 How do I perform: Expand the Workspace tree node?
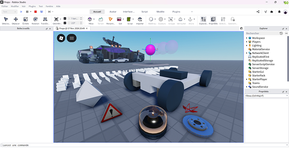click(247, 38)
